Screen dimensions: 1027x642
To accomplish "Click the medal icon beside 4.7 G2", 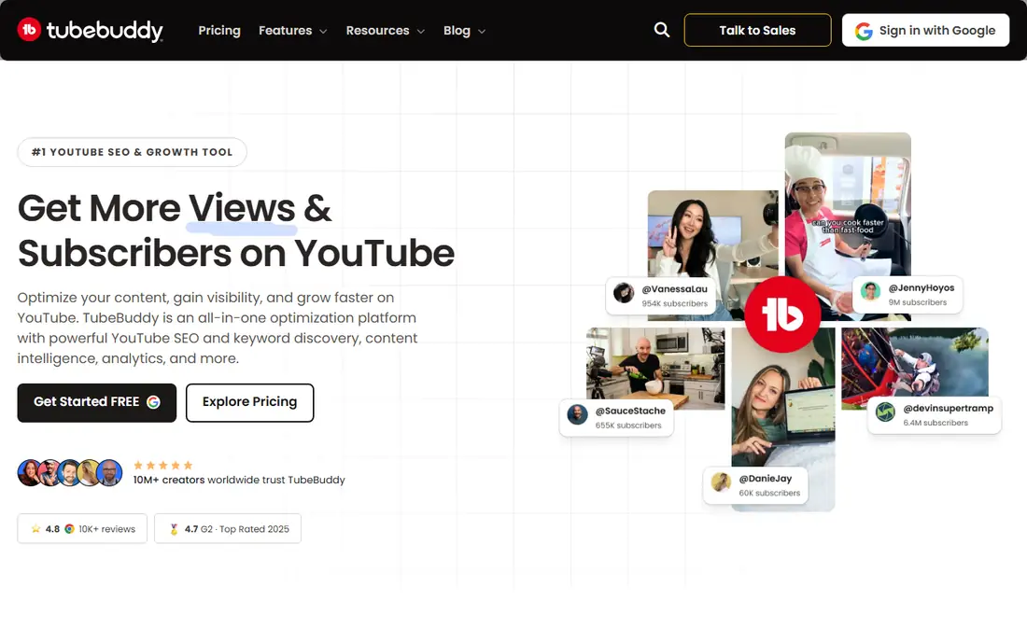I will click(174, 529).
